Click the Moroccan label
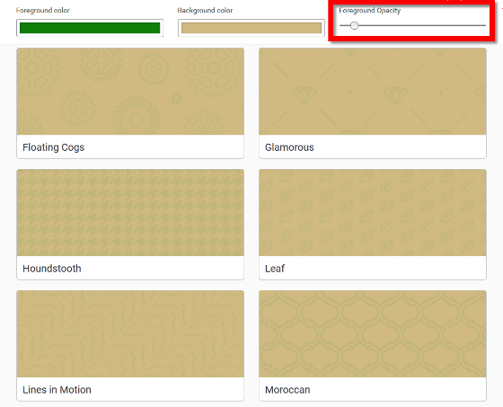This screenshot has height=407, width=503. (287, 390)
